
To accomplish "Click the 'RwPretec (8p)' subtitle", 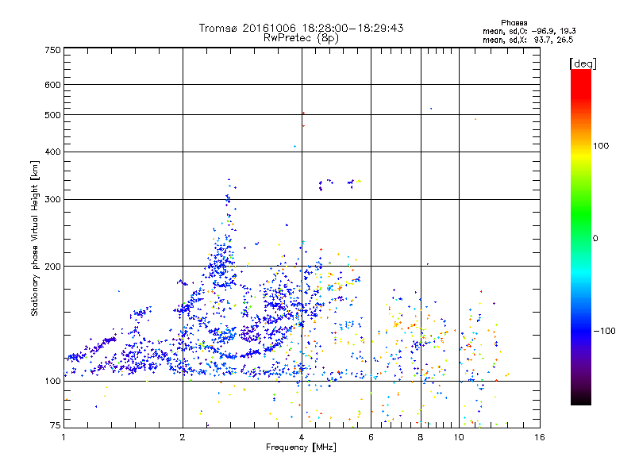I will [x=301, y=38].
